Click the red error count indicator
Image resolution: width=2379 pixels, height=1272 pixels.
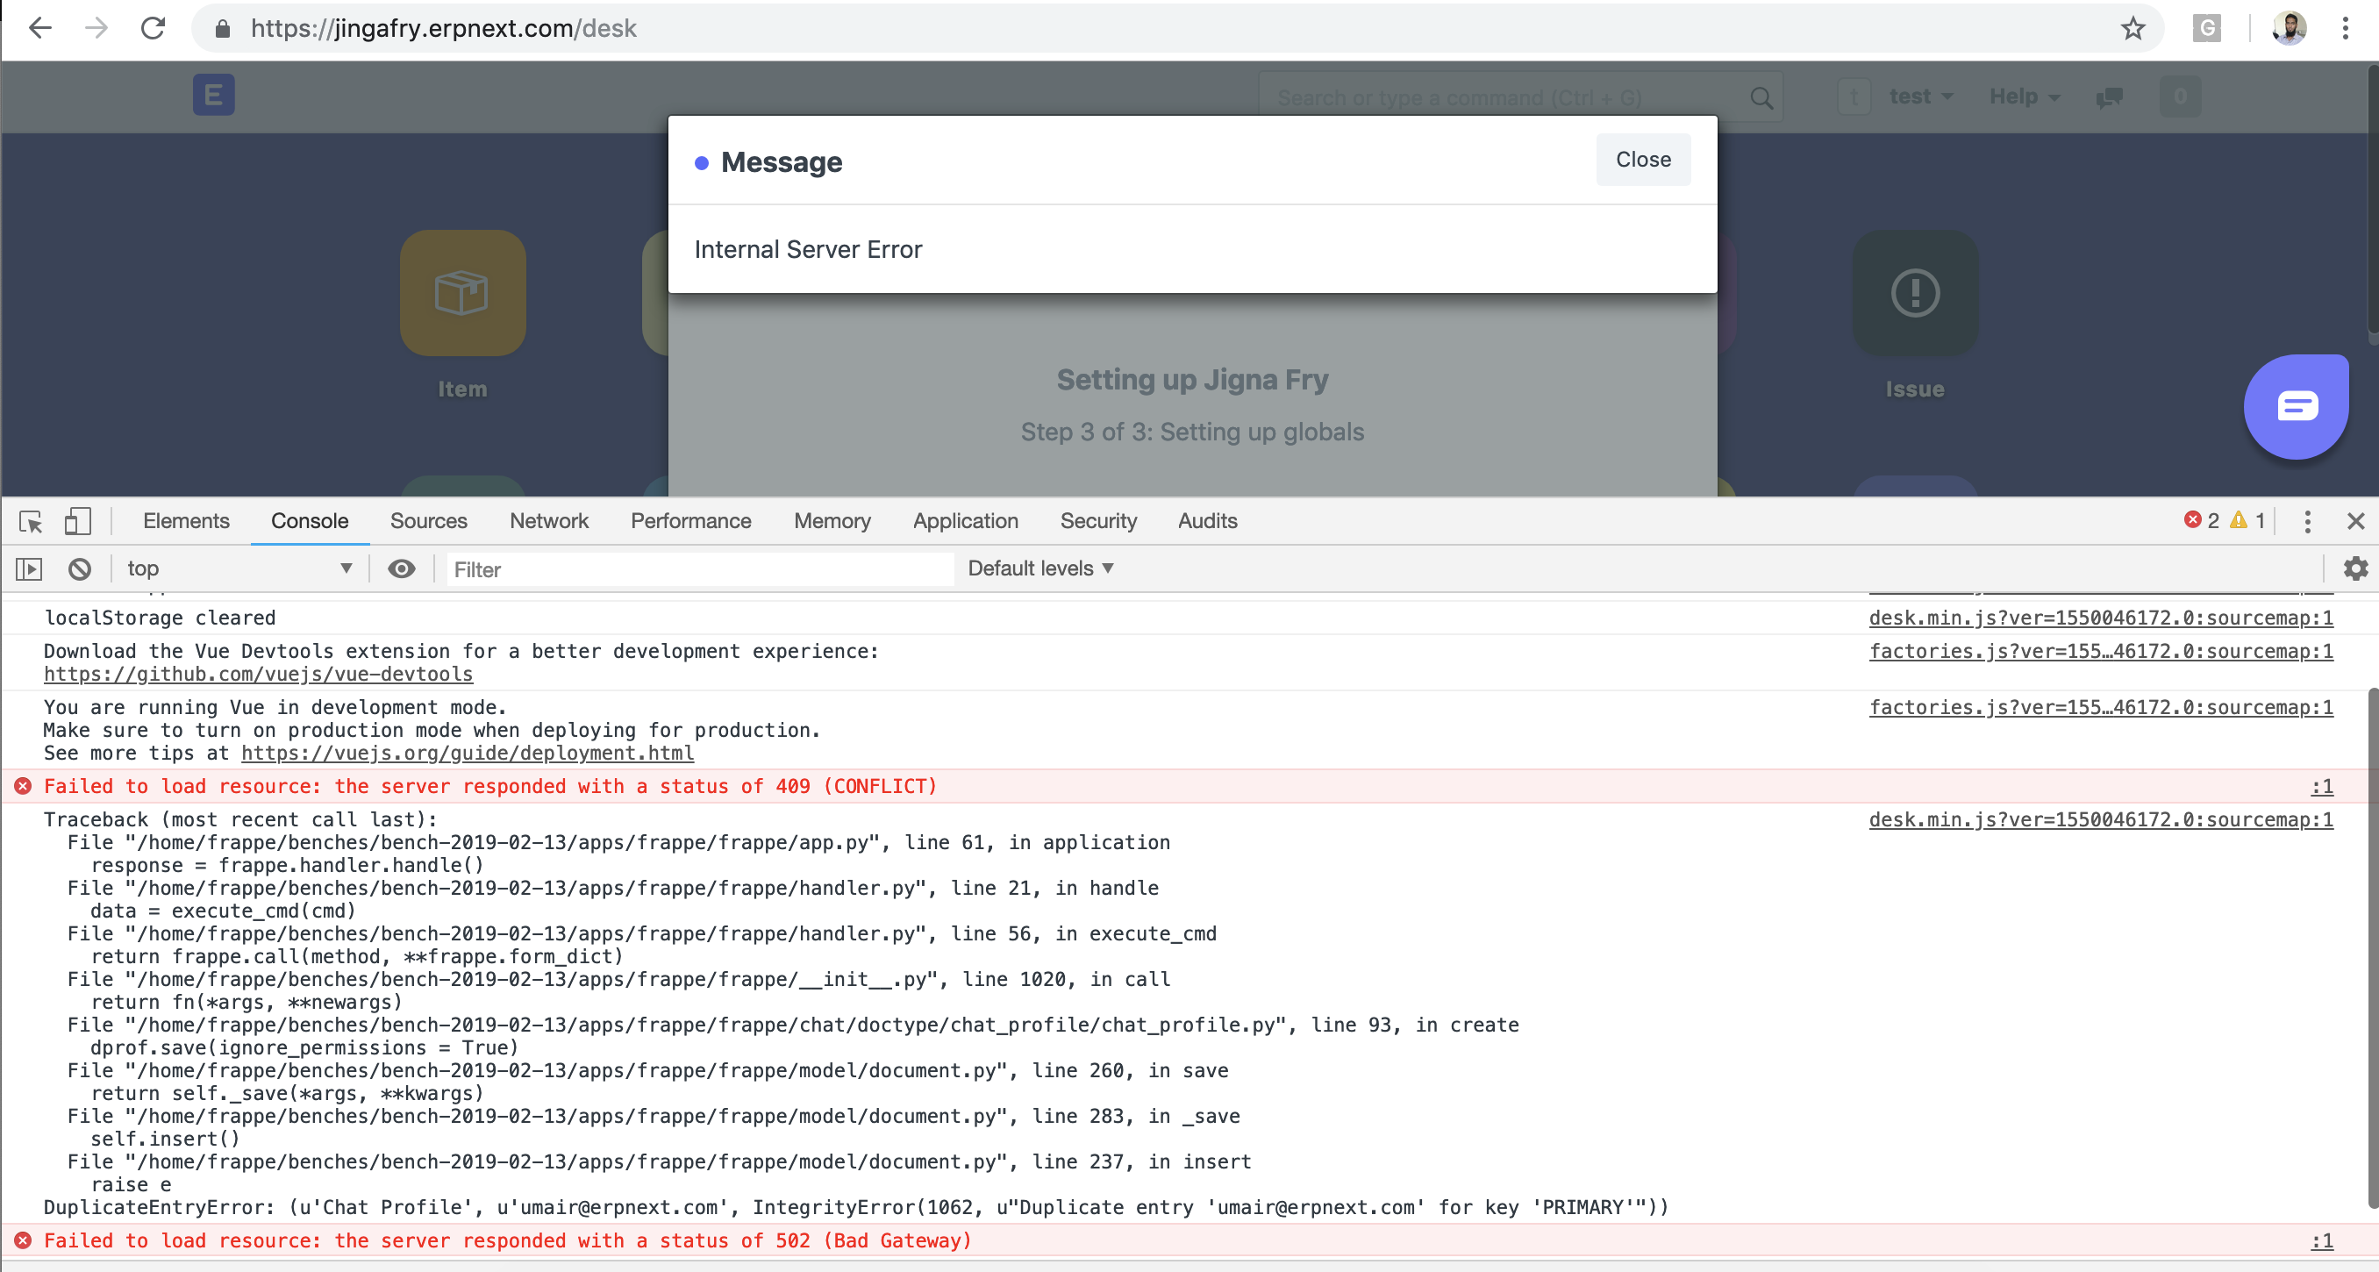[x=2202, y=521]
